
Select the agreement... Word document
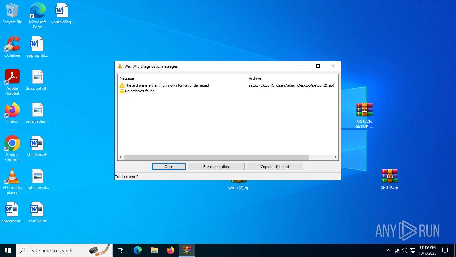(x=12, y=212)
